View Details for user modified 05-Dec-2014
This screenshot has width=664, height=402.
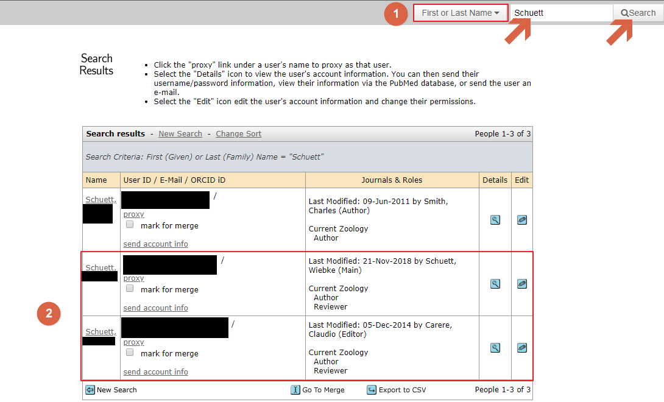495,348
